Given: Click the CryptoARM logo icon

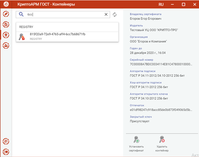Looking at the screenshot, I should [x=6, y=4].
